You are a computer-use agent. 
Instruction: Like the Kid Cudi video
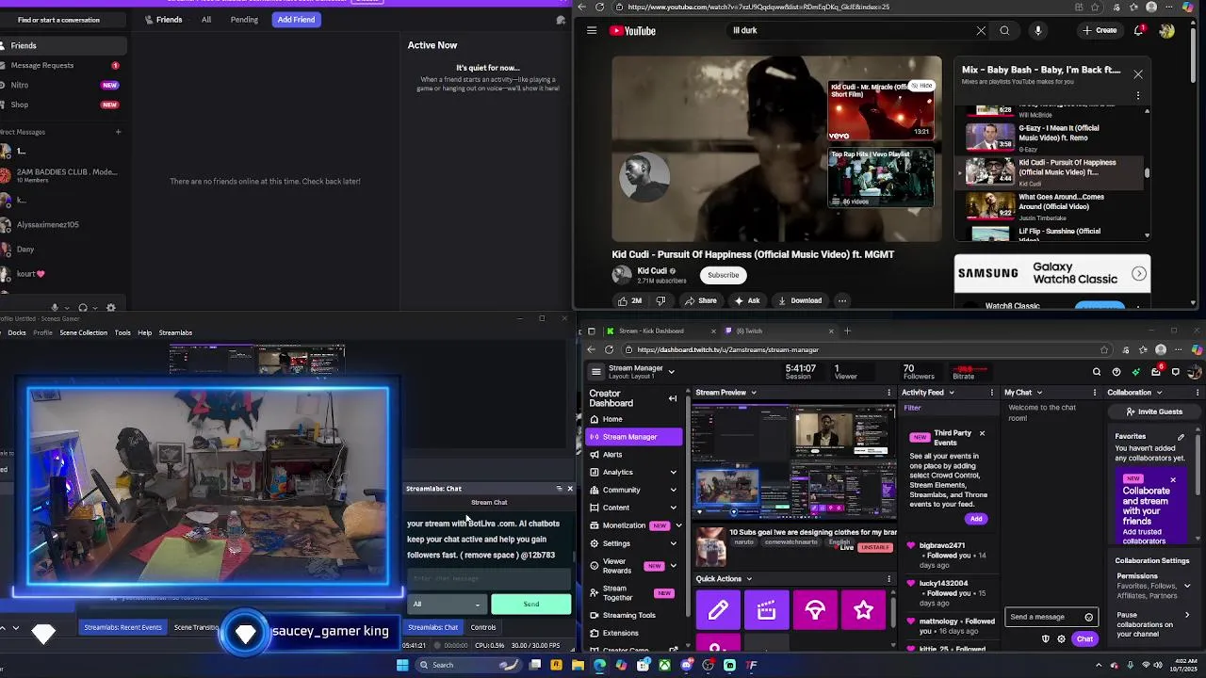[629, 300]
